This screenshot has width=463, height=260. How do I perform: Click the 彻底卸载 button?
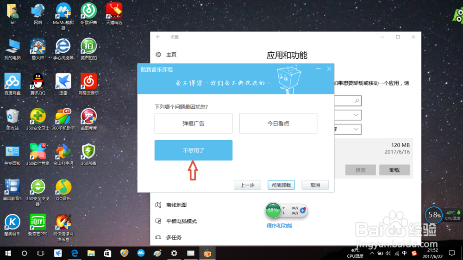tap(281, 185)
